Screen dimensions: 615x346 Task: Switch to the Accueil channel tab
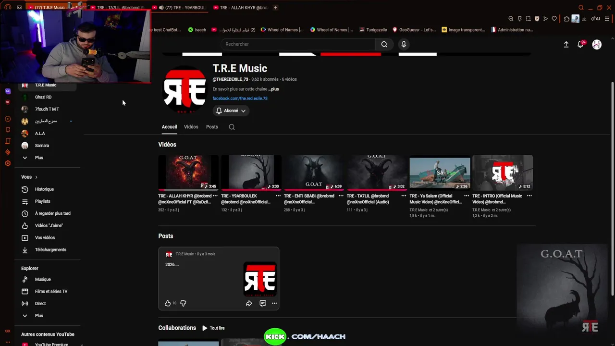coord(169,127)
